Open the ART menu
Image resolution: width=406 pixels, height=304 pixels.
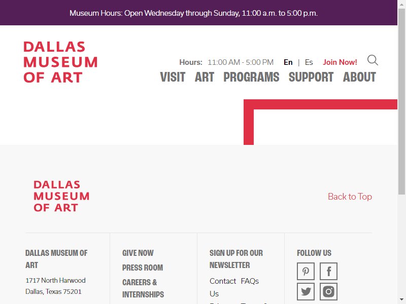(205, 77)
